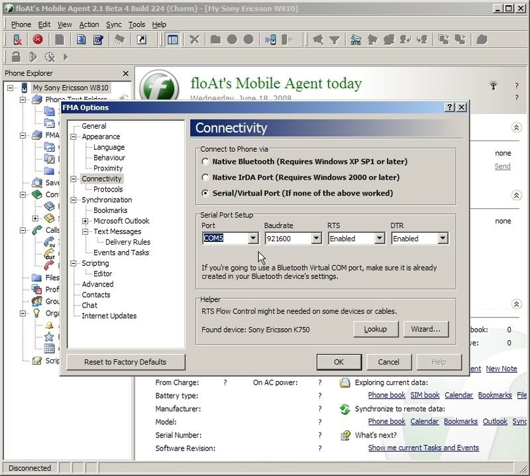
Task: Click the shortcut arrow toolbar icon
Action: (142, 40)
